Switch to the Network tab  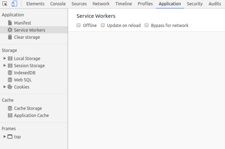point(101,4)
